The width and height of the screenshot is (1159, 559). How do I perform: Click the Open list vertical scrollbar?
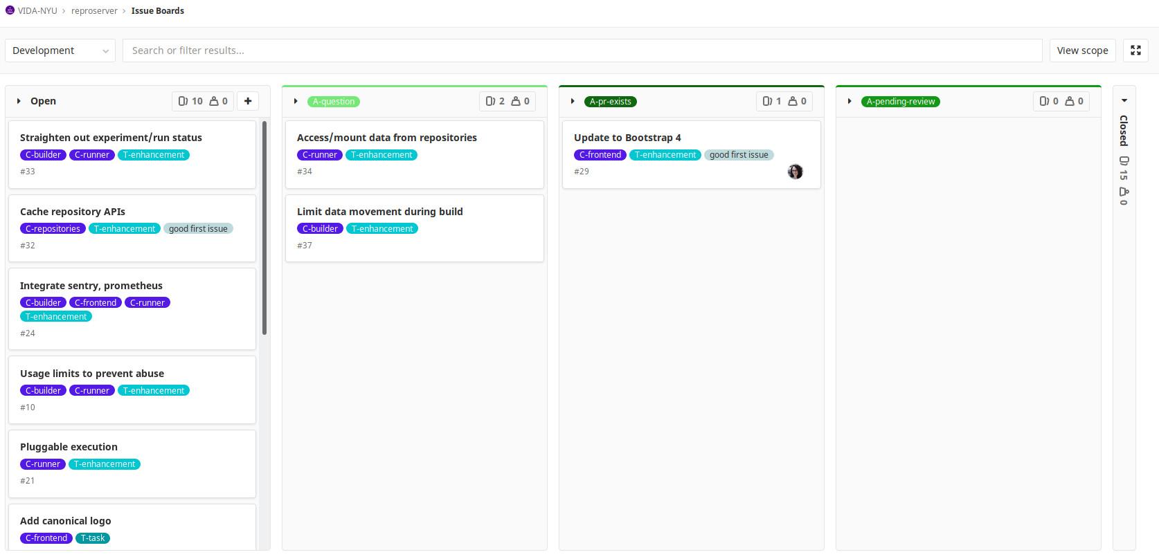pos(264,228)
